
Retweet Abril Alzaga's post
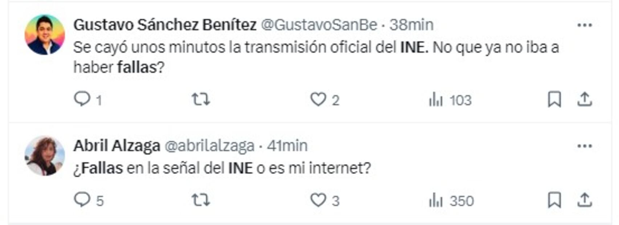tap(201, 200)
